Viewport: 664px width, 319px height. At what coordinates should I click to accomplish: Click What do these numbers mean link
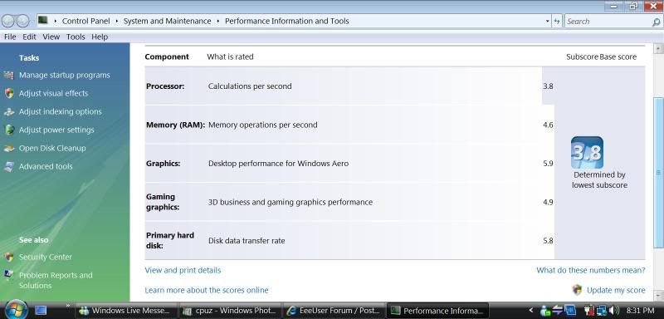click(x=591, y=270)
